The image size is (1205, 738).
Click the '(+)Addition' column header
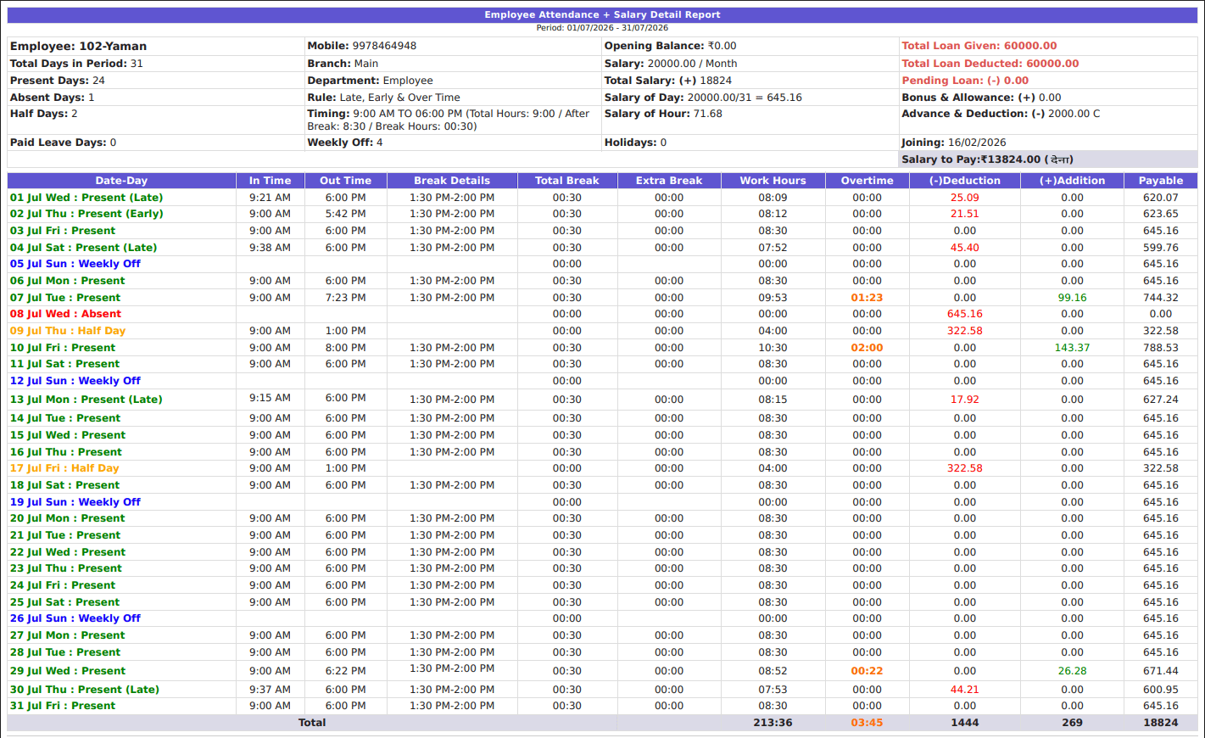tap(1072, 181)
